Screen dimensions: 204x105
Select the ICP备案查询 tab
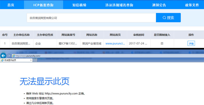(43, 5)
